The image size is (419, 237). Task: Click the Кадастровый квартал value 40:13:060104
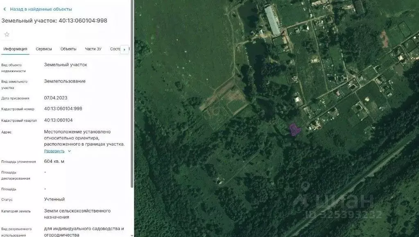[x=58, y=120]
